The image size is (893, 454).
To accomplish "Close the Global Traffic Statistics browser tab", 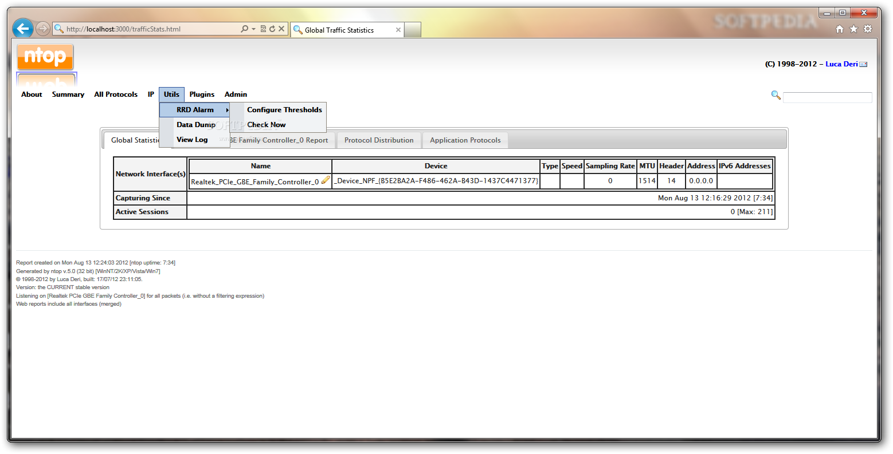I will [398, 30].
